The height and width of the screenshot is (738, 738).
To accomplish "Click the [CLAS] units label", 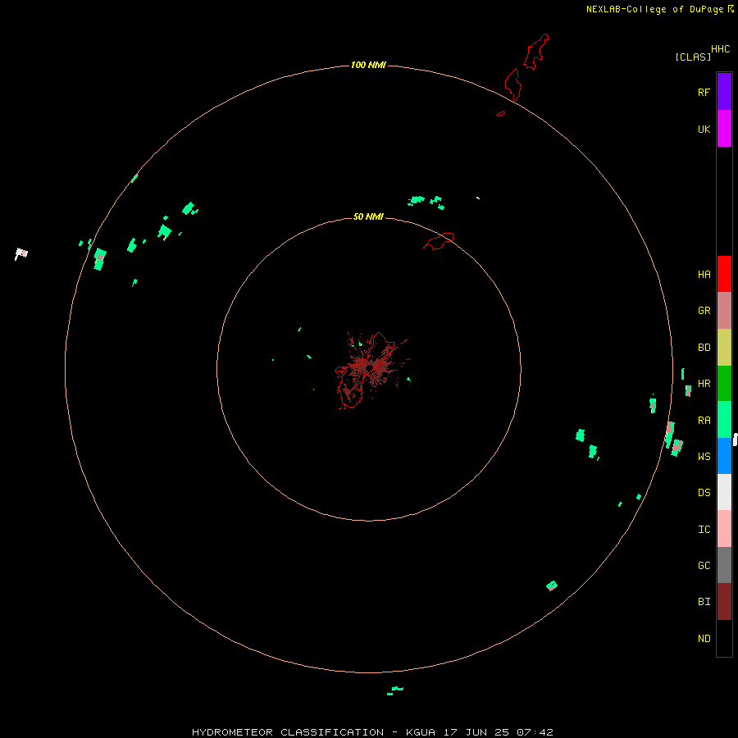I will coord(693,57).
